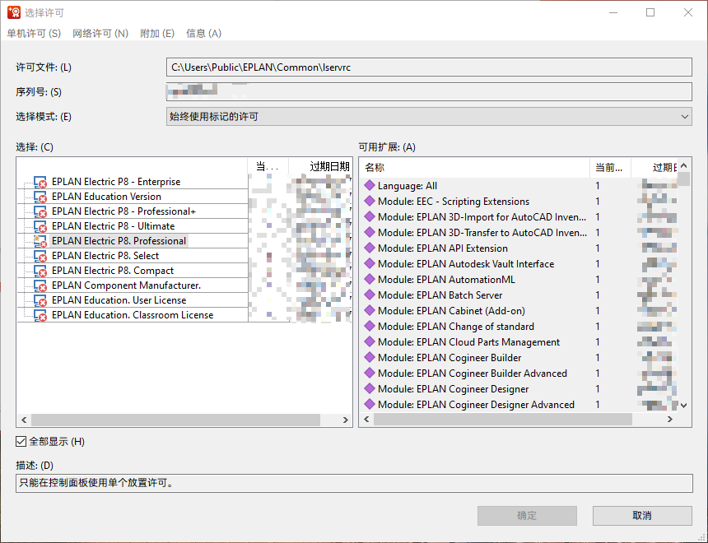Click the diamond icon for EPLAN Batch Server
The width and height of the screenshot is (708, 543).
[370, 295]
